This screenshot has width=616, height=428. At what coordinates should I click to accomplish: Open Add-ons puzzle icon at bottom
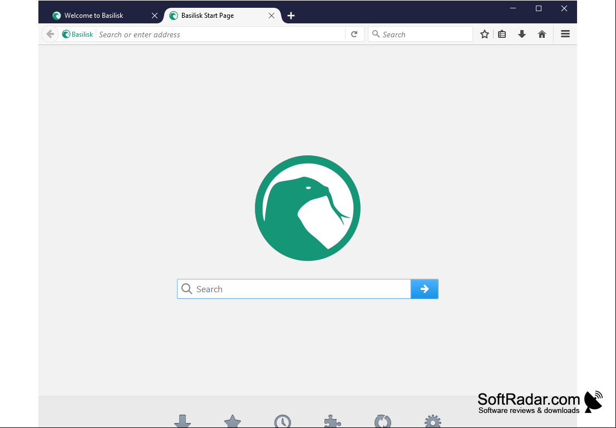point(333,421)
